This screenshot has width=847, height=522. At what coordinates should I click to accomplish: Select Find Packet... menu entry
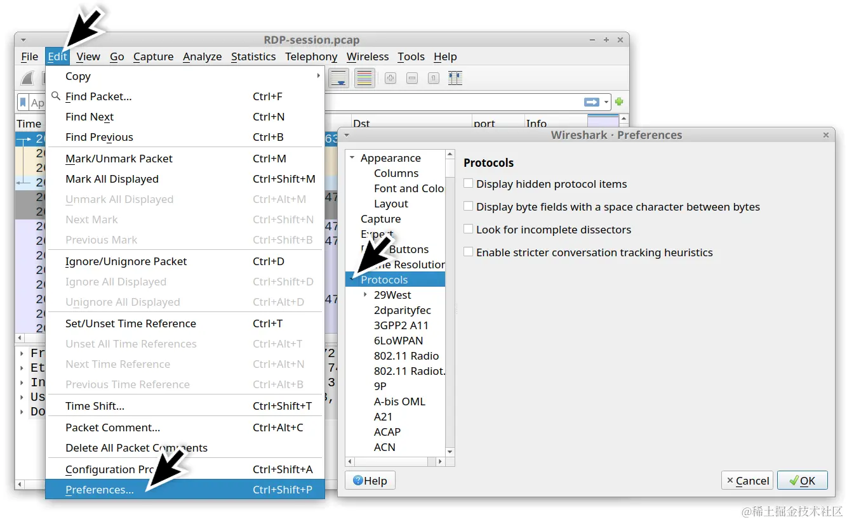[x=185, y=96]
